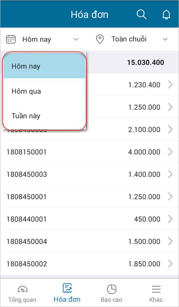The image size is (179, 307).
Task: Open invoice 1808450002
Action: (x=89, y=264)
